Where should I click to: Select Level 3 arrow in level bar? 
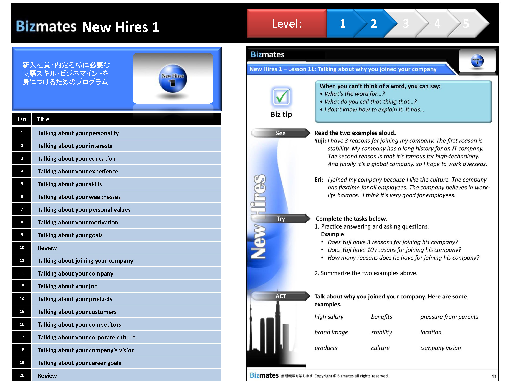pyautogui.click(x=405, y=24)
